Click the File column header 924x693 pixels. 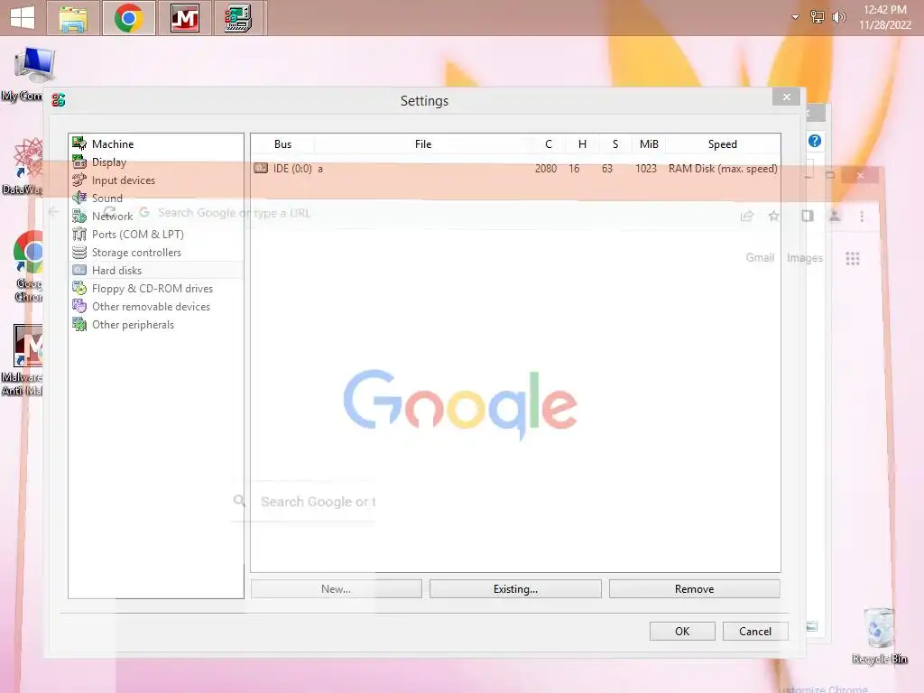423,143
